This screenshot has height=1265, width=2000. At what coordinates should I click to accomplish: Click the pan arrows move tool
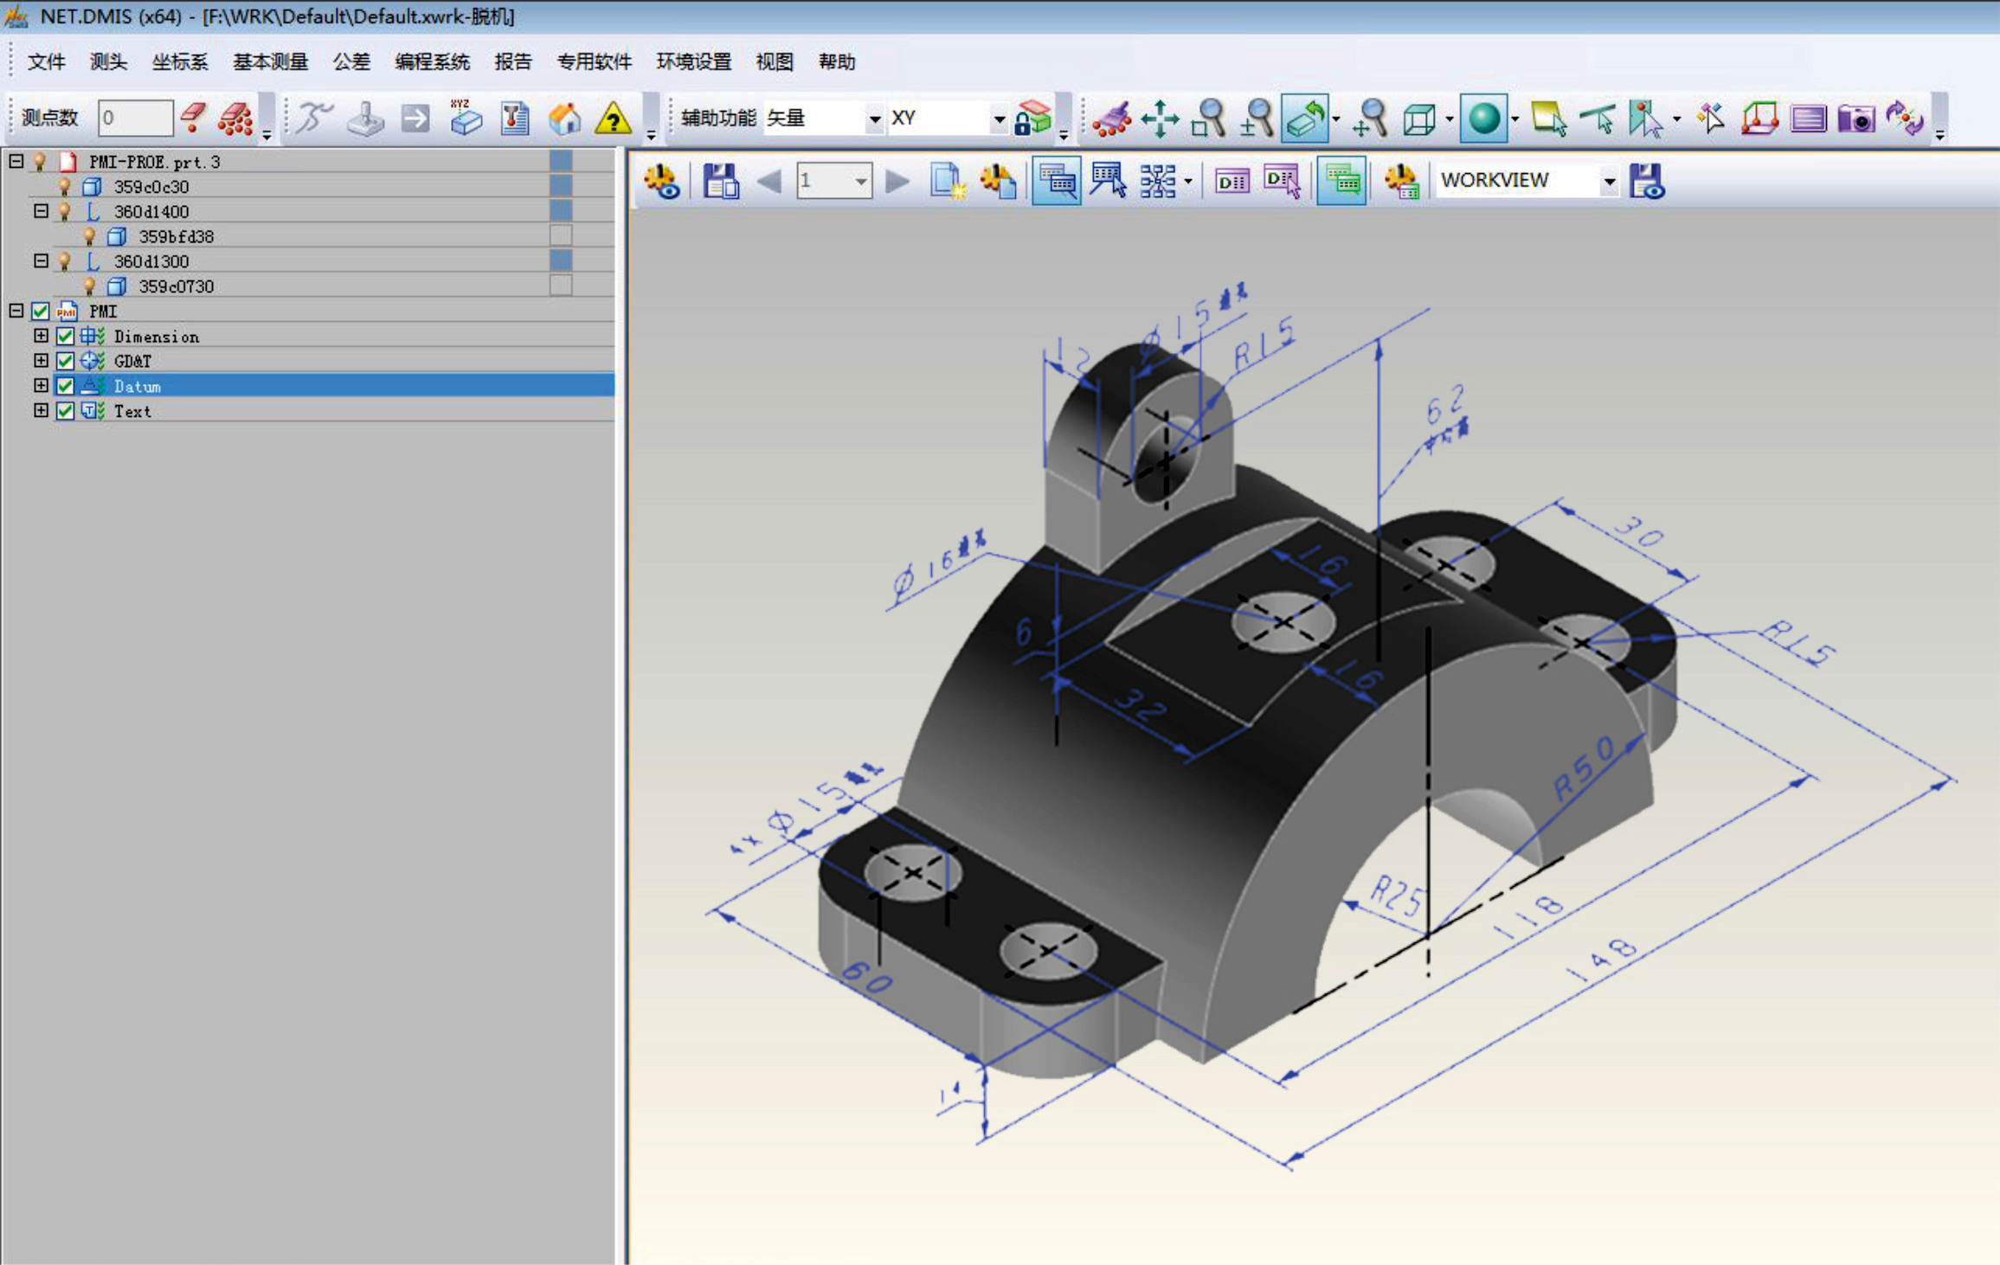[x=1160, y=119]
